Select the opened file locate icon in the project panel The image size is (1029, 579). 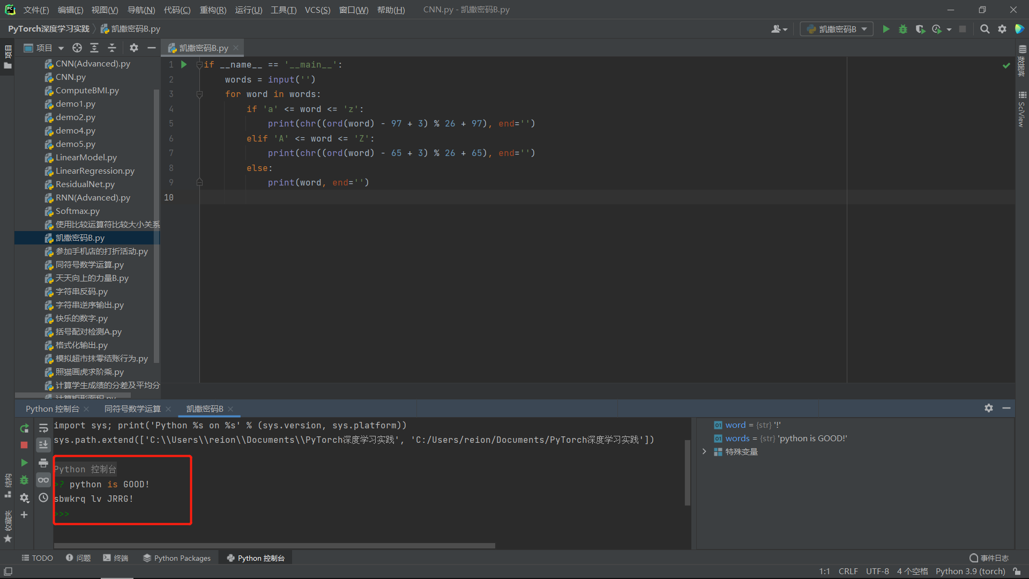77,48
